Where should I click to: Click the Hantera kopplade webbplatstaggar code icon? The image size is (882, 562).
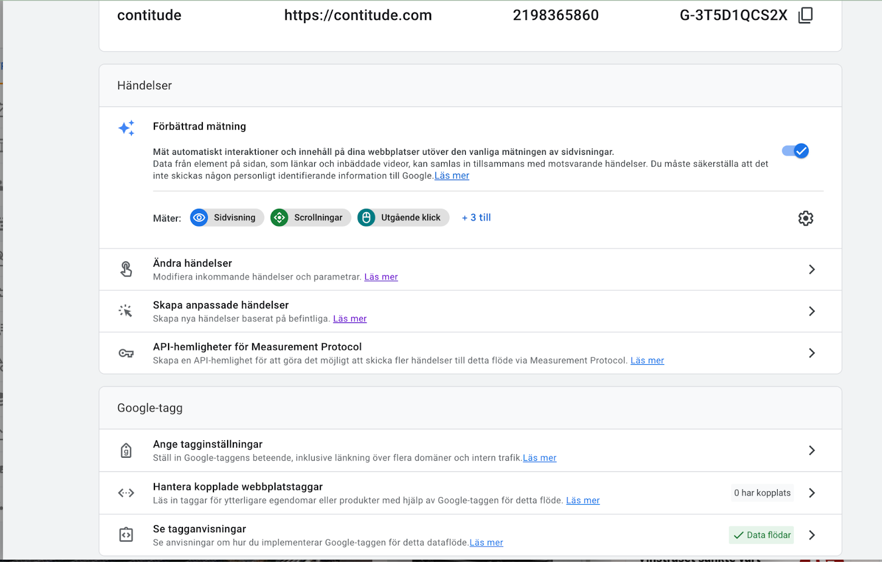click(x=126, y=493)
